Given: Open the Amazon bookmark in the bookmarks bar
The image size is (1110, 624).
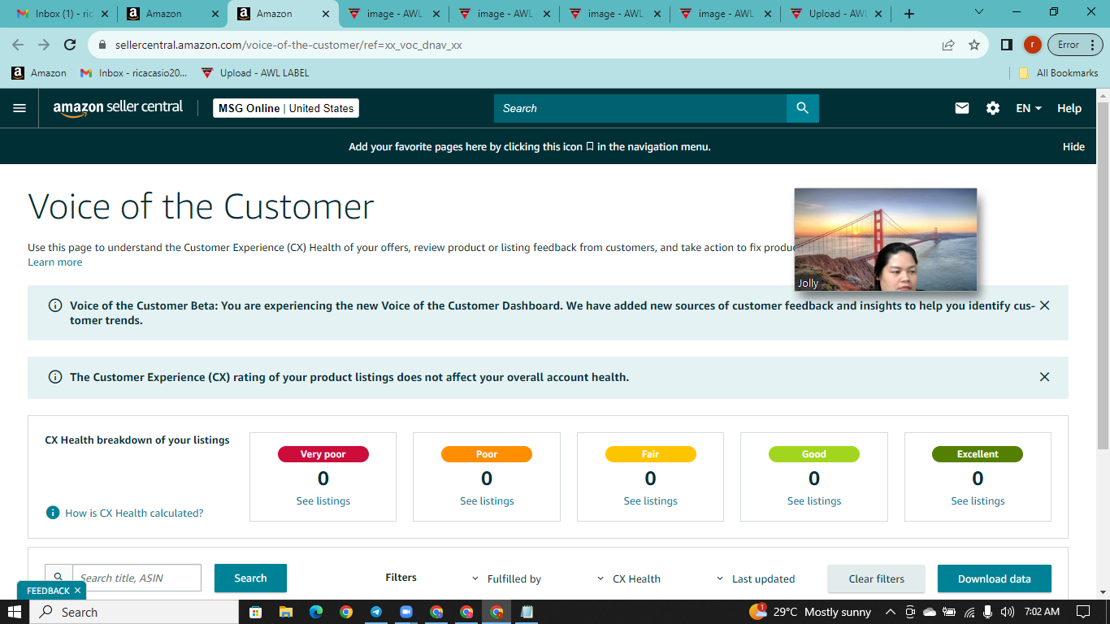Looking at the screenshot, I should 39,72.
